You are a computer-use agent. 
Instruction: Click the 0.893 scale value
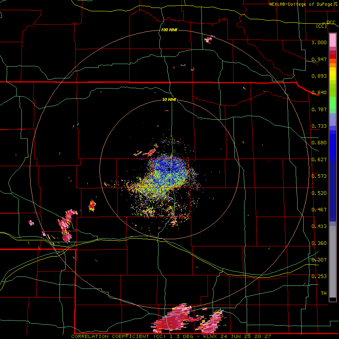click(319, 76)
